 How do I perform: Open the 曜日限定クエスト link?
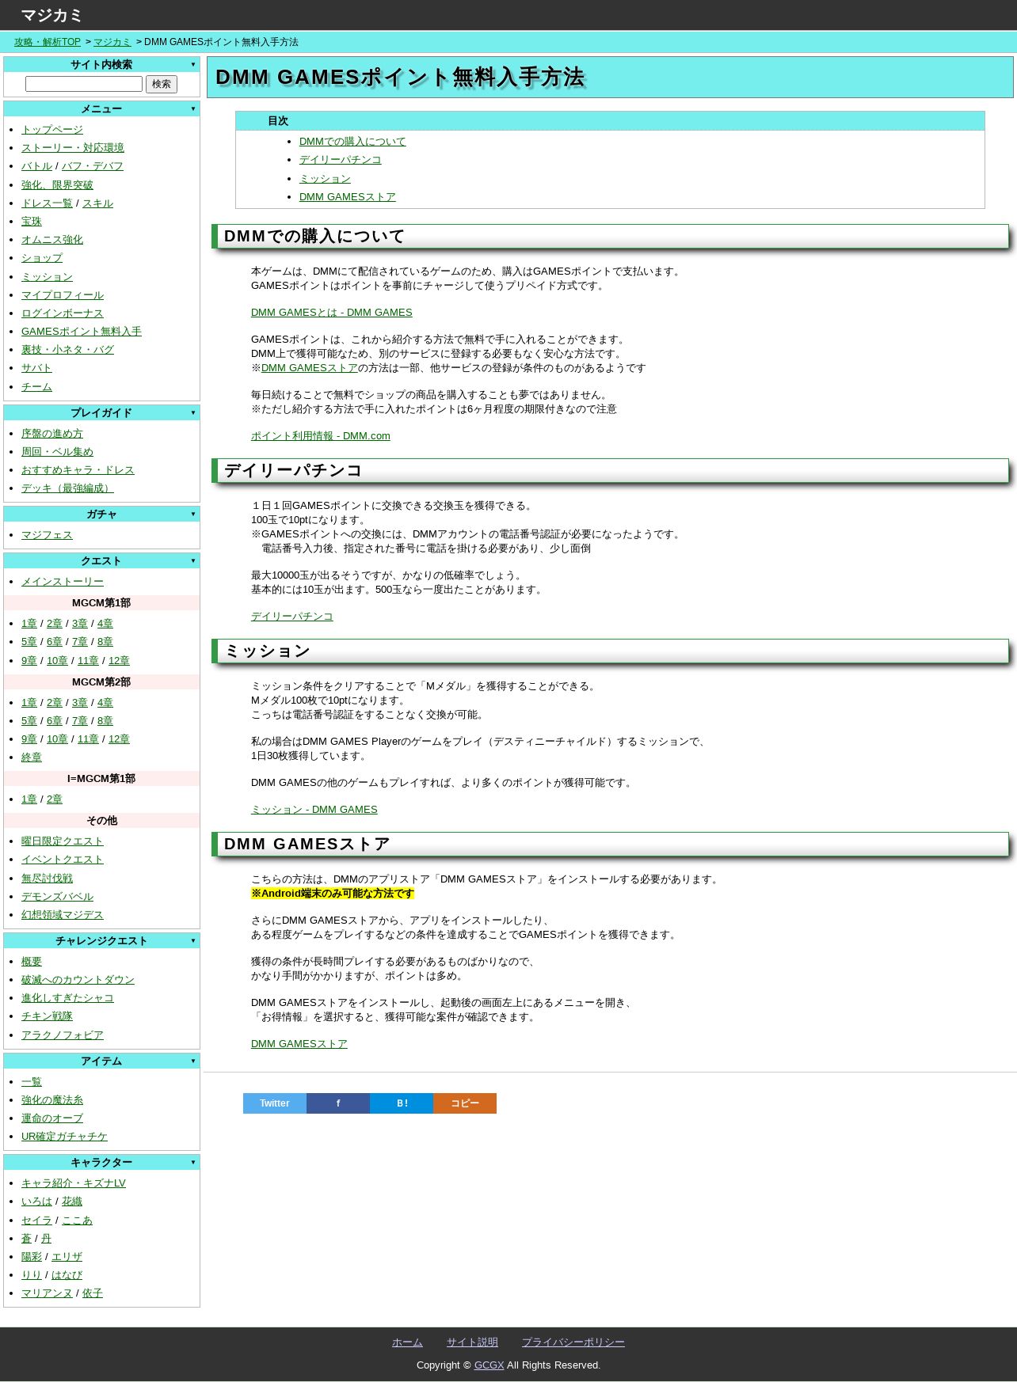tap(63, 841)
